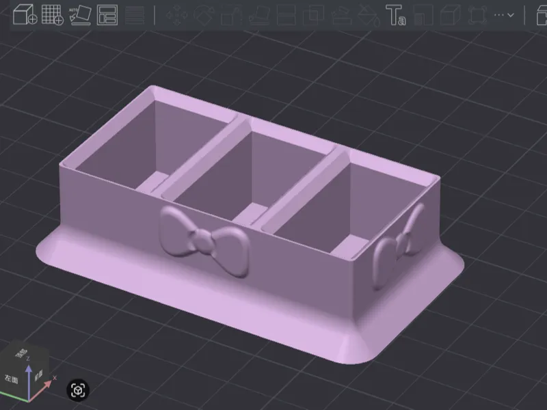
Task: Activate the Support painting tool
Action: point(341,15)
